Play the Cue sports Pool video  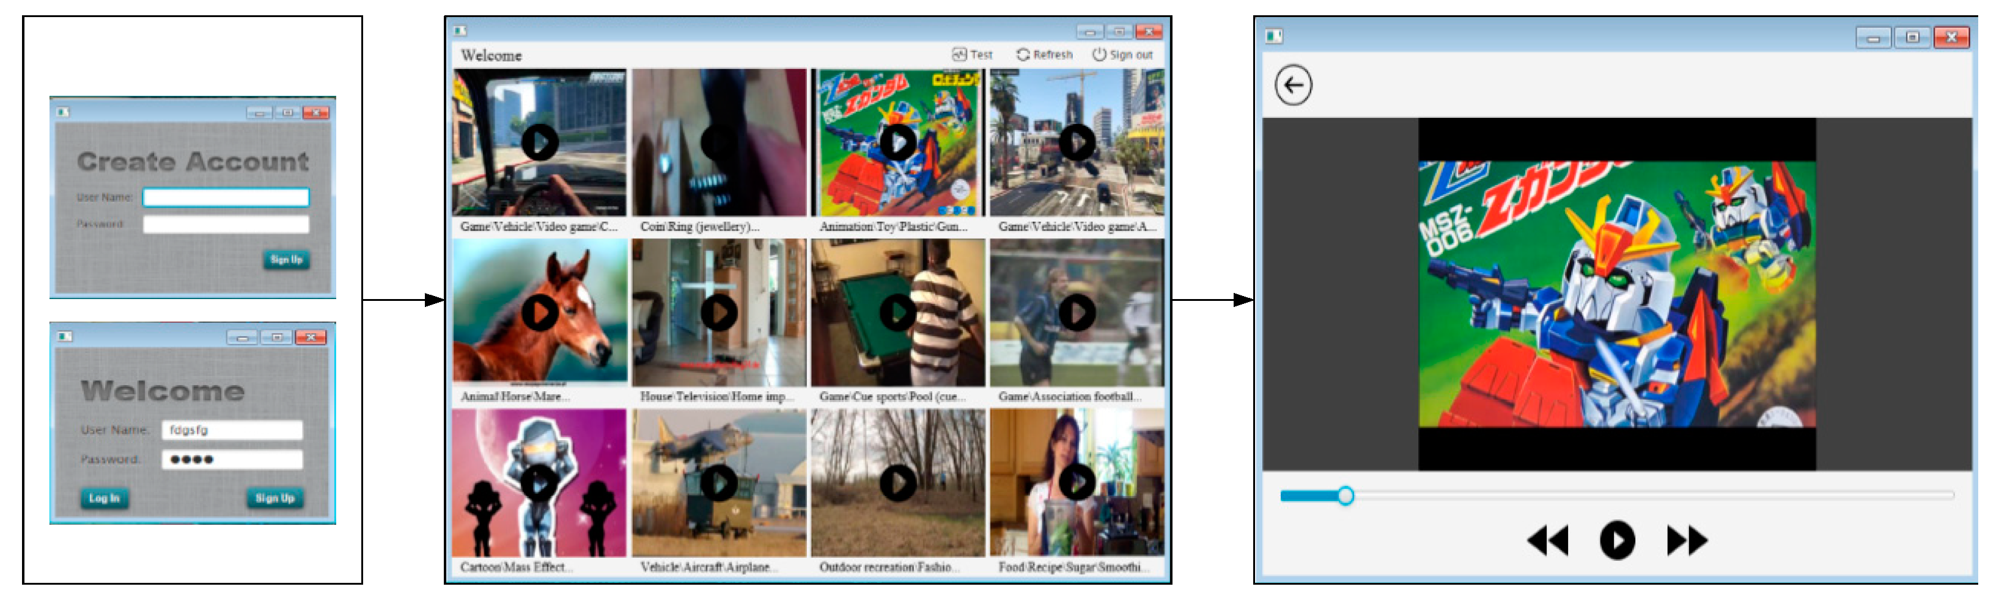(x=898, y=312)
